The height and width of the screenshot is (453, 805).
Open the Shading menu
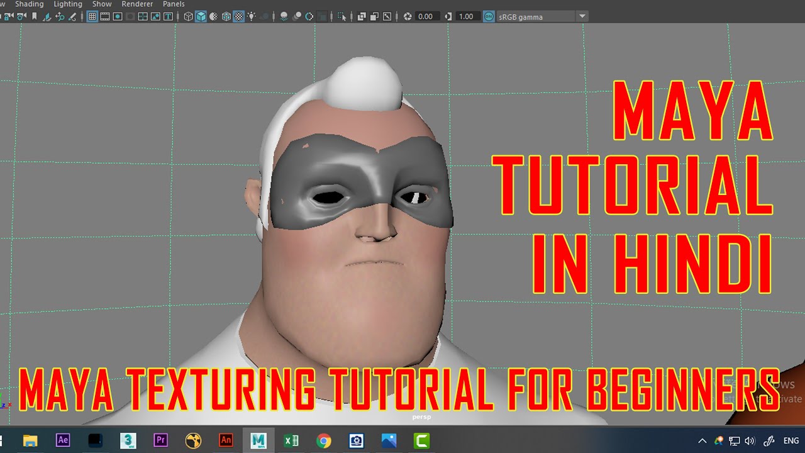[29, 4]
